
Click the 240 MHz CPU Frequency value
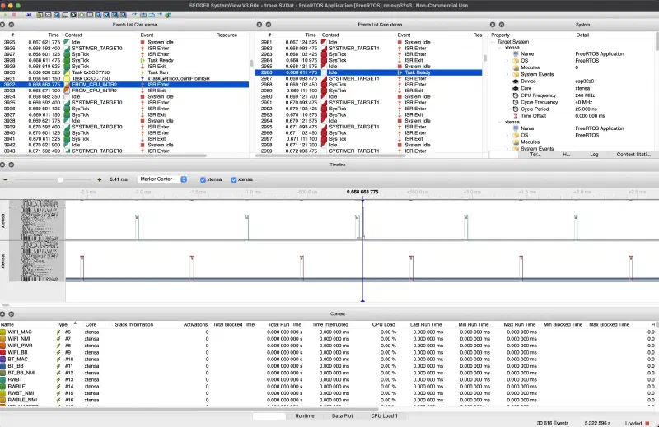coord(585,95)
